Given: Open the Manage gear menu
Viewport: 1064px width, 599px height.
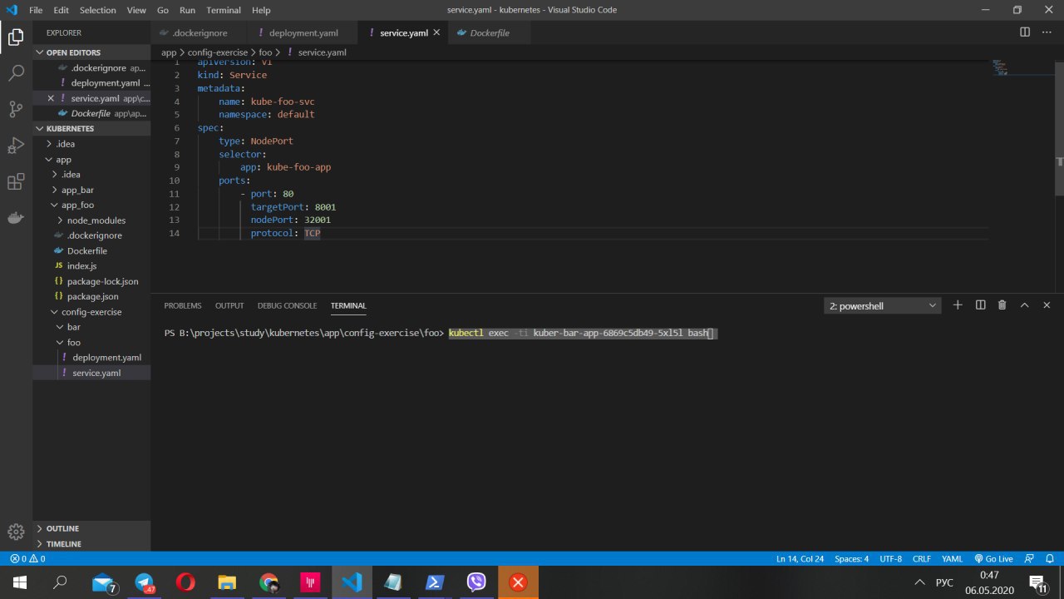Looking at the screenshot, I should point(16,532).
